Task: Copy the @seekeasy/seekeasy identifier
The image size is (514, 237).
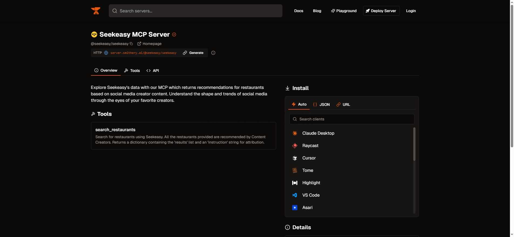Action: (x=131, y=44)
